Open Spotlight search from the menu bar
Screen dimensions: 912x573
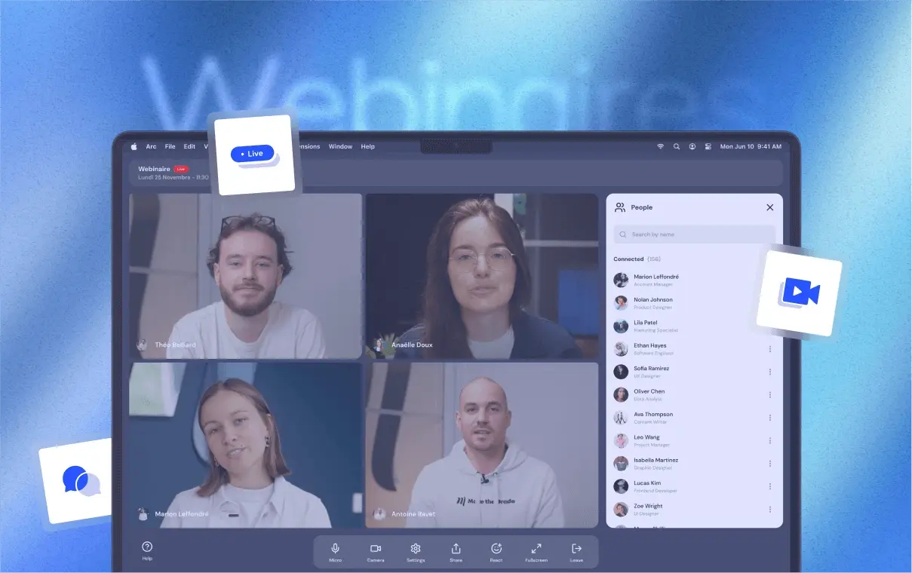(677, 146)
